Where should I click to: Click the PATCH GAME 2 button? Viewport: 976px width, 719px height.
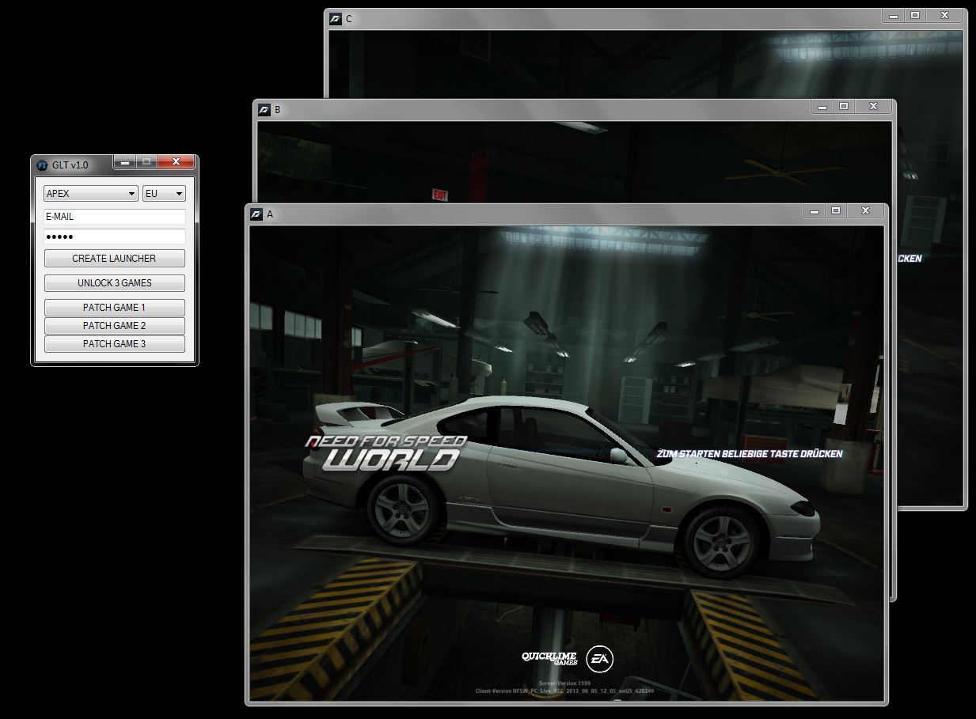[x=115, y=326]
